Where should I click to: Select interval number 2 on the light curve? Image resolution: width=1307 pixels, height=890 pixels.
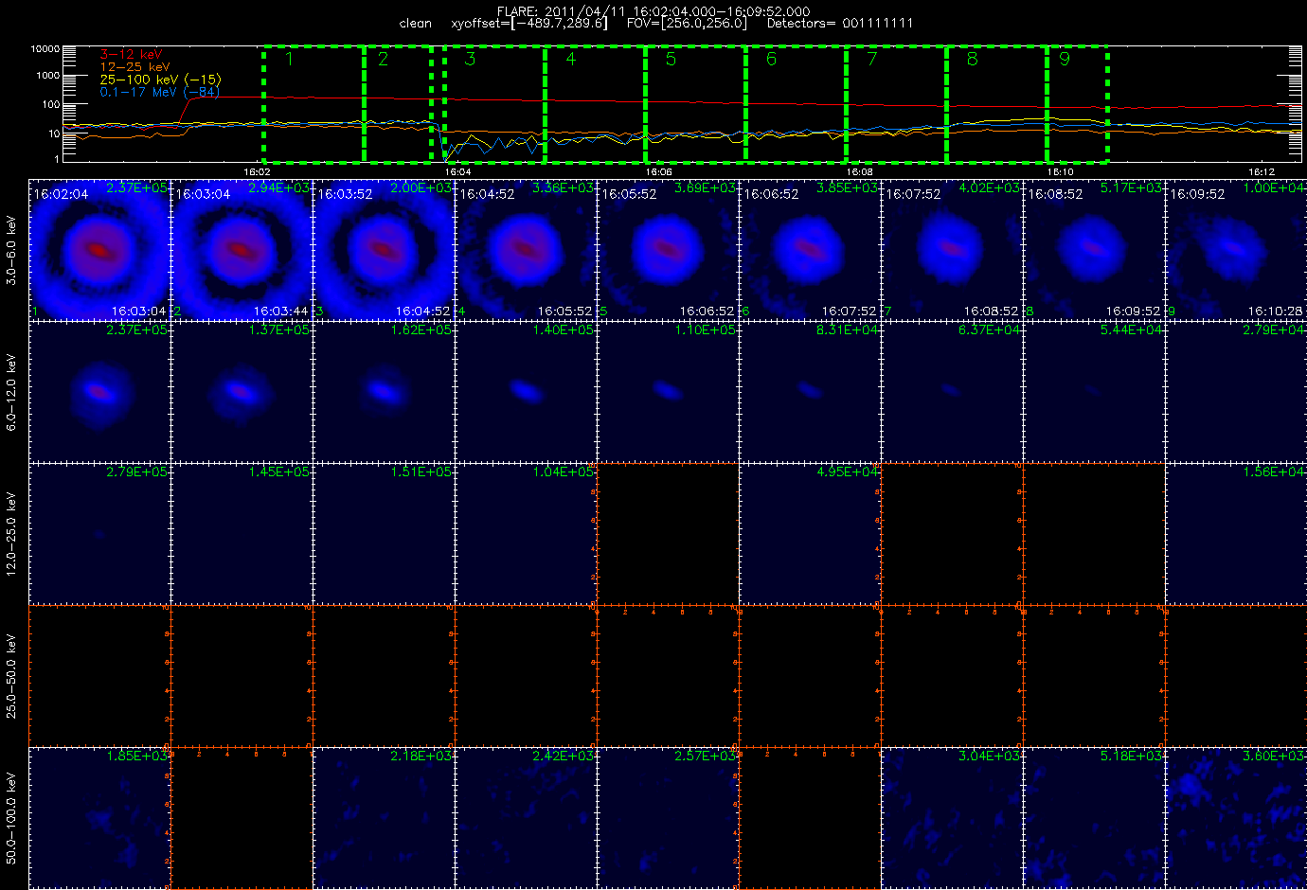pyautogui.click(x=398, y=103)
